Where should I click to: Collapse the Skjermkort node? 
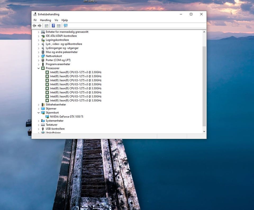tap(39, 113)
